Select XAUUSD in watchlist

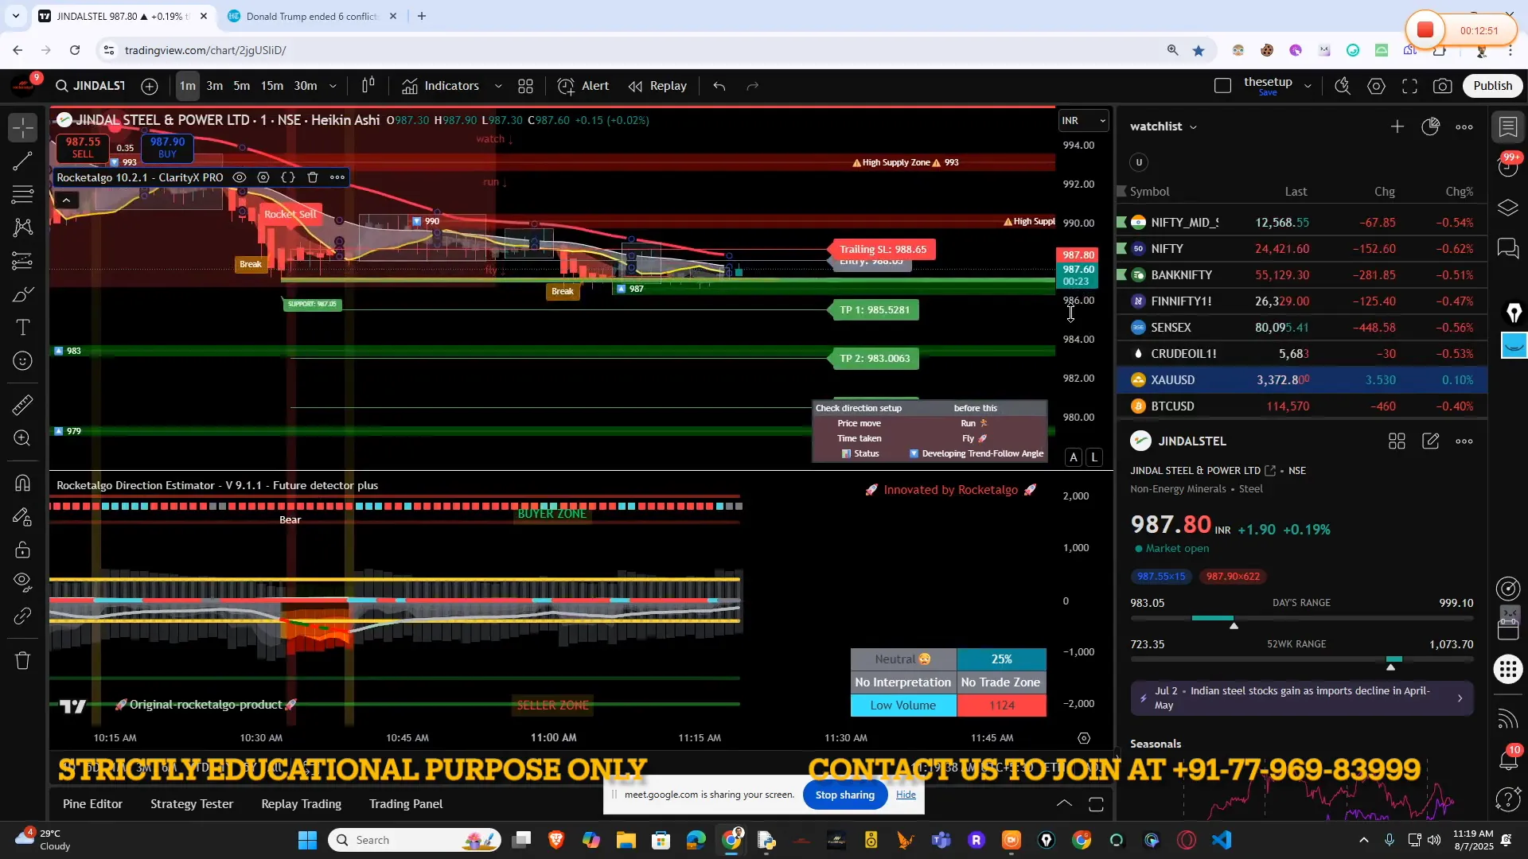pyautogui.click(x=1302, y=380)
